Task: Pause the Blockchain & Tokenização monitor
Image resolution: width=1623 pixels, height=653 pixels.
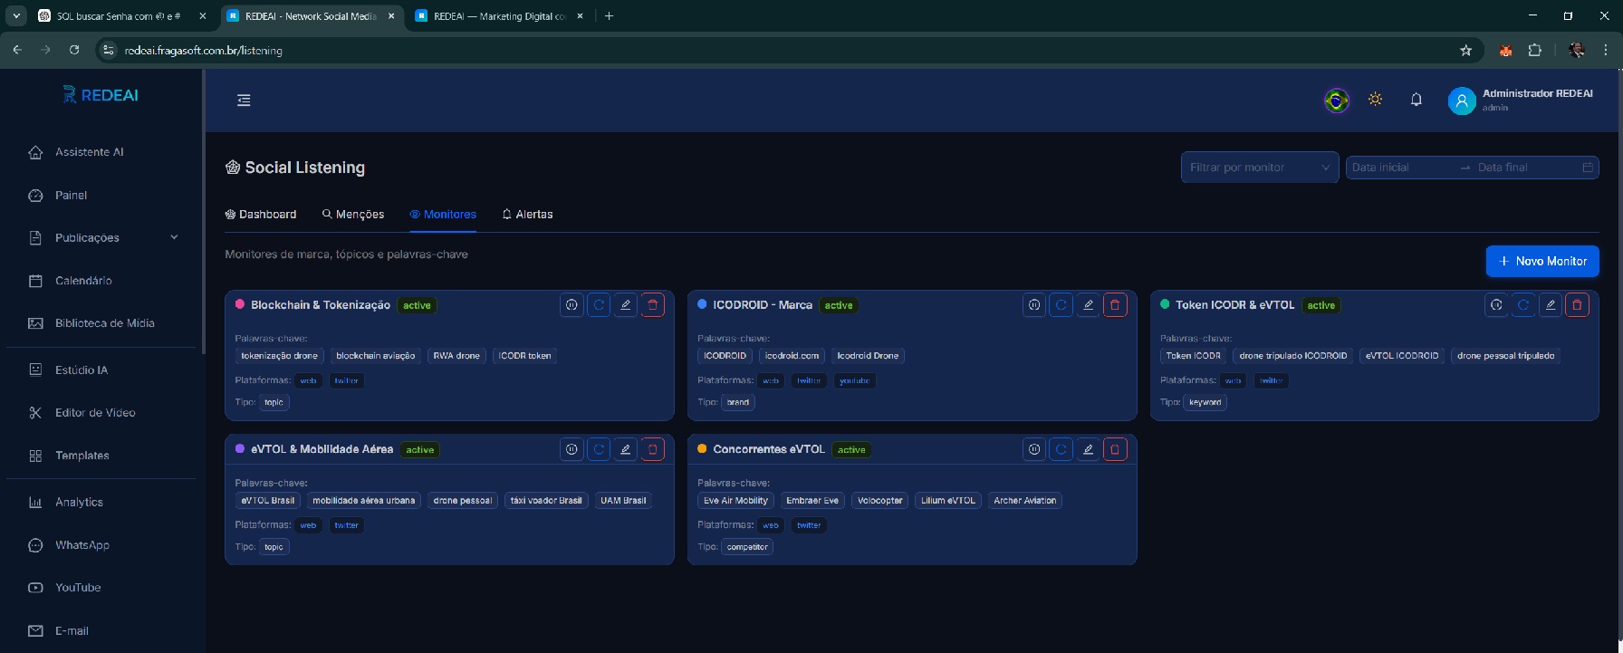Action: point(571,305)
